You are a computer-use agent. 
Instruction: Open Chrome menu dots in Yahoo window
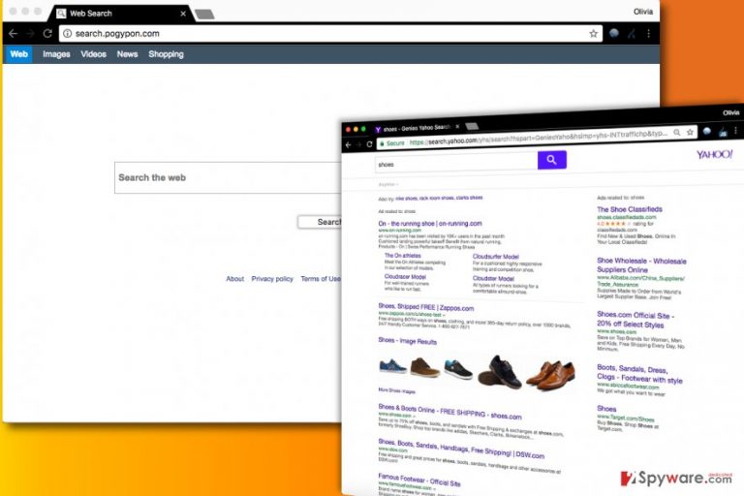click(x=735, y=131)
